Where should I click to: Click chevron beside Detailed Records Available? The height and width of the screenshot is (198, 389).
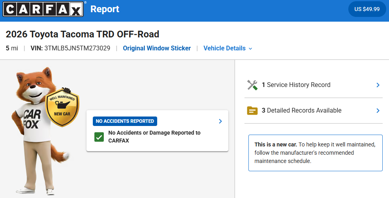click(x=378, y=111)
